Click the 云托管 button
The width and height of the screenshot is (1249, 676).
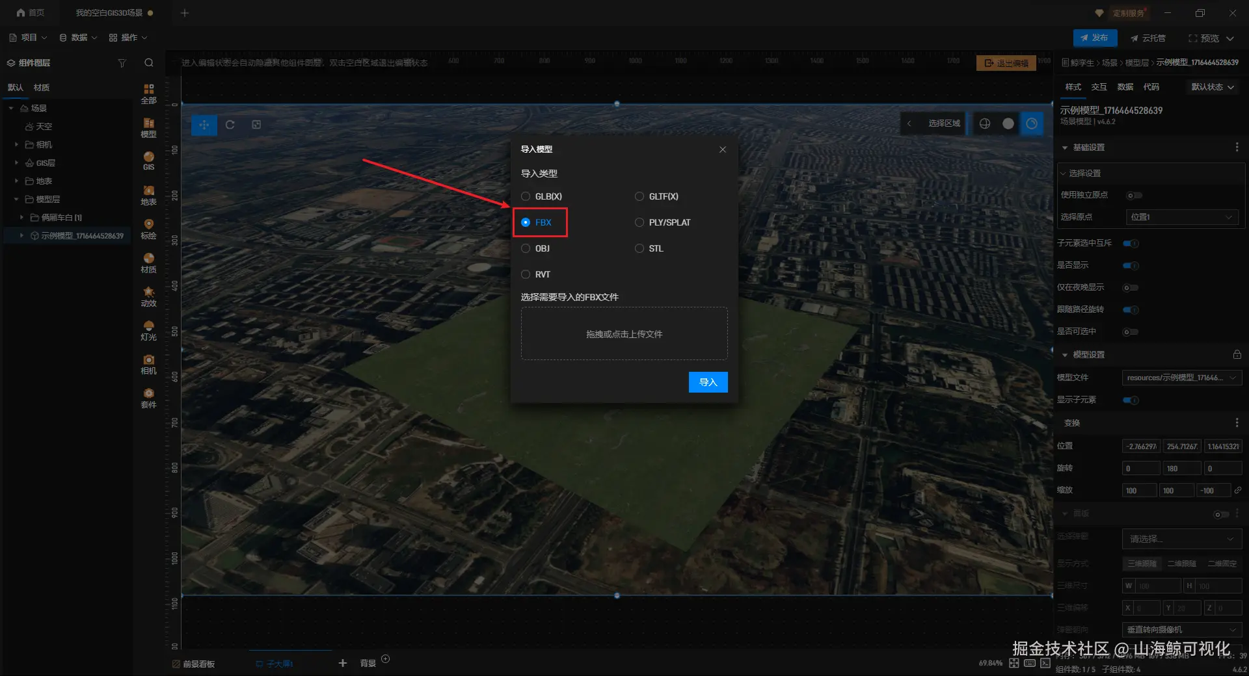(1148, 38)
